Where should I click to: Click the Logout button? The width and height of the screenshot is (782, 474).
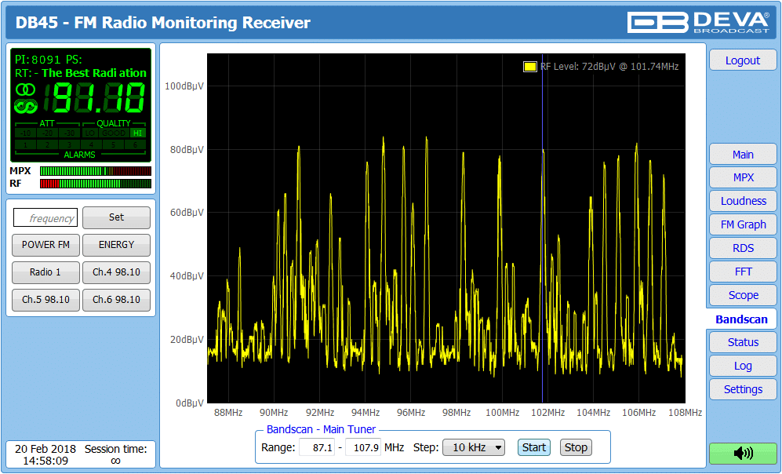(x=742, y=60)
